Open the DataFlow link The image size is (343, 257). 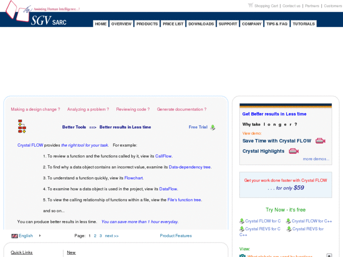[x=168, y=189]
